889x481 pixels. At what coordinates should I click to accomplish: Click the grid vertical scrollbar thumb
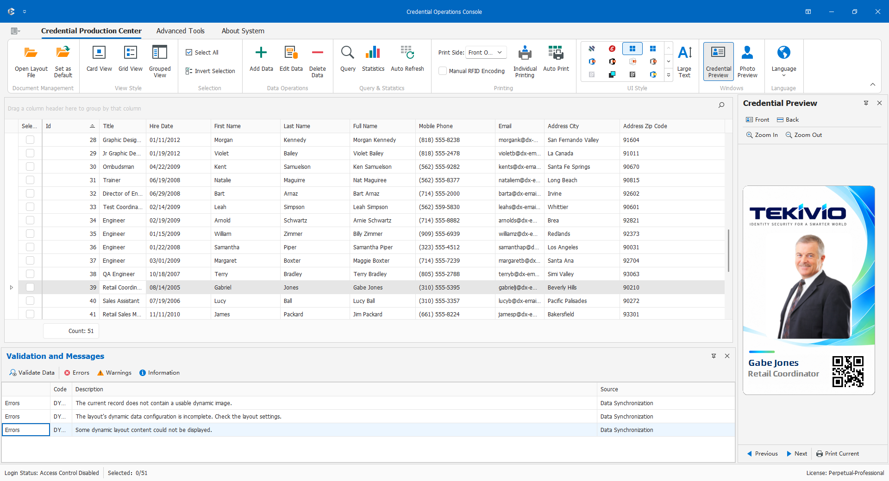[x=728, y=250]
